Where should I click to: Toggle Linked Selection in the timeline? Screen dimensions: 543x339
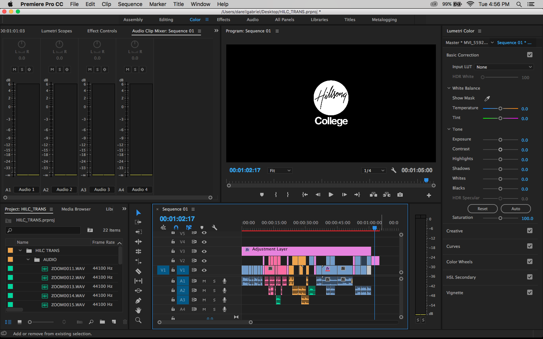(189, 228)
